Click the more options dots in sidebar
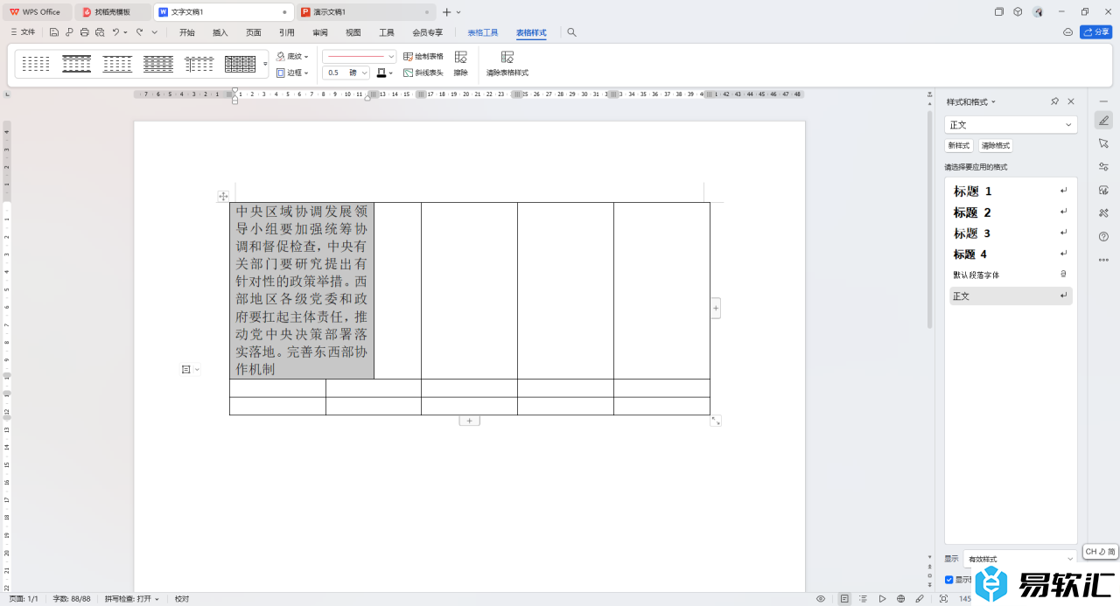The image size is (1120, 606). [1103, 260]
